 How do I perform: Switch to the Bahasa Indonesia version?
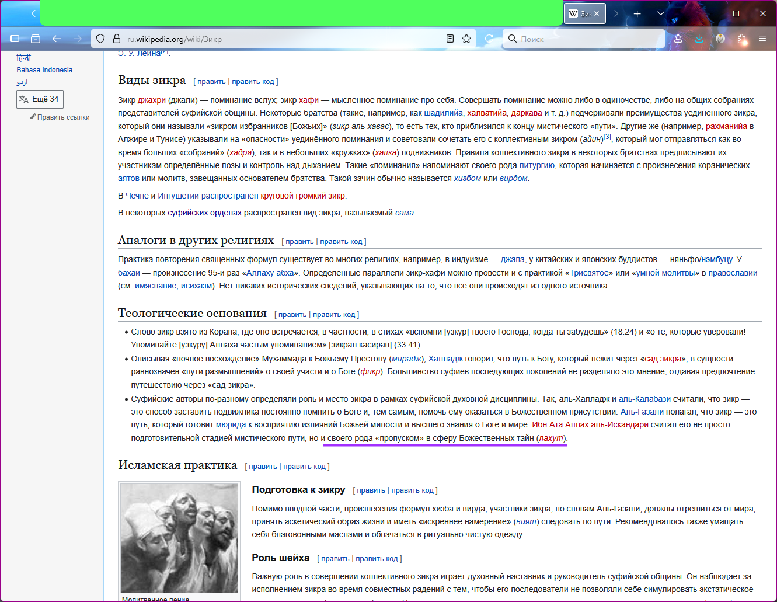point(44,70)
